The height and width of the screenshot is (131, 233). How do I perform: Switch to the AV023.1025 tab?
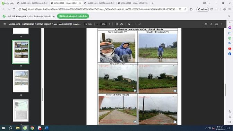(x=99, y=3)
